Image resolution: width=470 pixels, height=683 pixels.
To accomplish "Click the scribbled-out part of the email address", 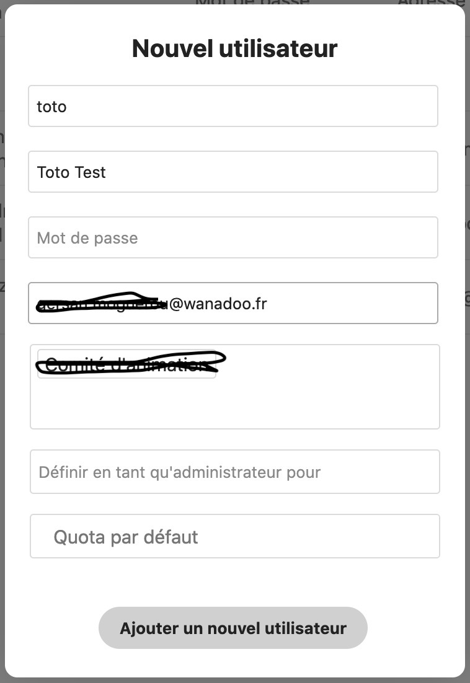I will tap(99, 304).
